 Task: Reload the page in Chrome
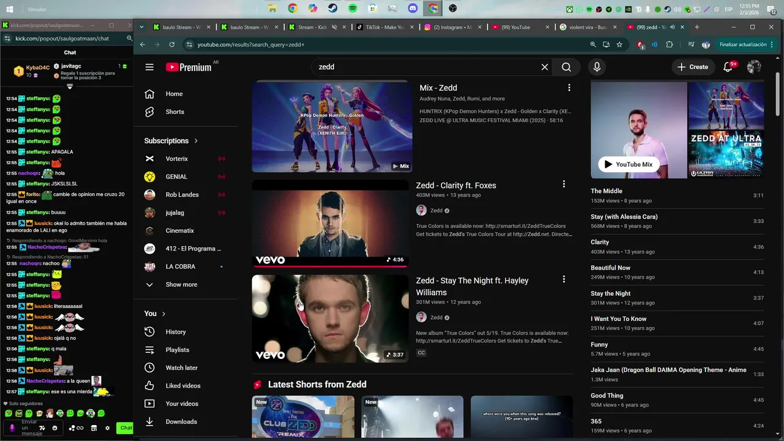pyautogui.click(x=171, y=45)
